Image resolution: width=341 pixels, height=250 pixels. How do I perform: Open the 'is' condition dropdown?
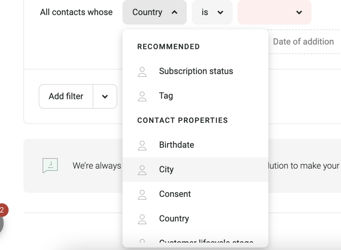pyautogui.click(x=212, y=12)
